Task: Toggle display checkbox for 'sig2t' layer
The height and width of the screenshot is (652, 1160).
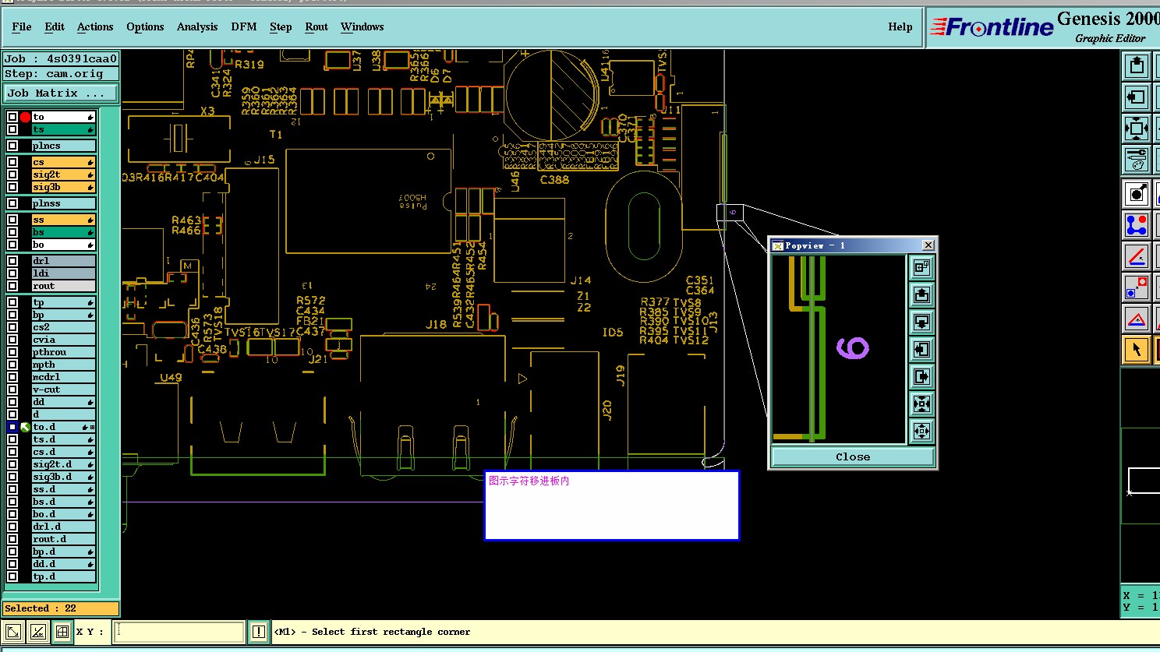Action: (12, 174)
